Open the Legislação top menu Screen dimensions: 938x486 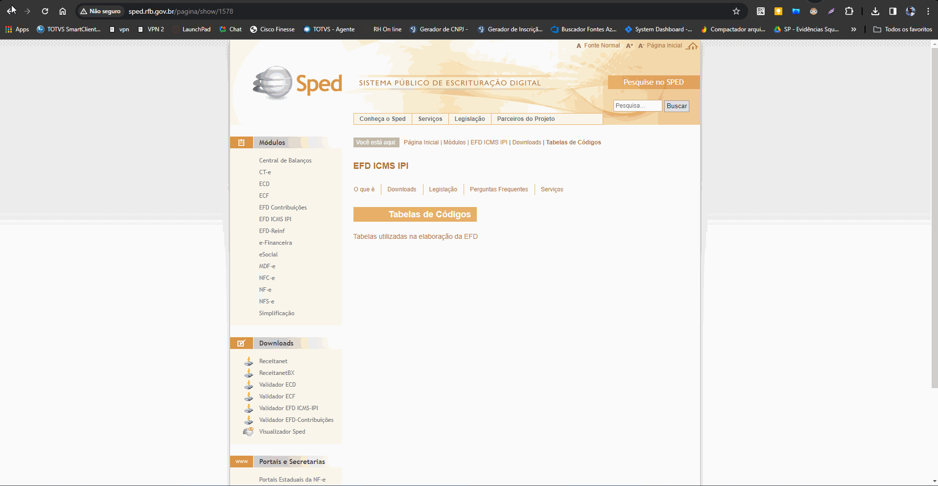click(x=469, y=119)
